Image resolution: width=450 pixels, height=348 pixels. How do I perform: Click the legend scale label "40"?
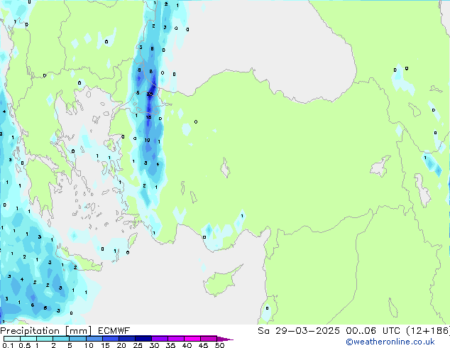pyautogui.click(x=187, y=345)
